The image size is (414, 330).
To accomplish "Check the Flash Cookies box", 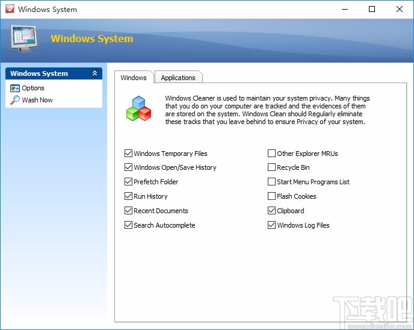I will pyautogui.click(x=271, y=196).
